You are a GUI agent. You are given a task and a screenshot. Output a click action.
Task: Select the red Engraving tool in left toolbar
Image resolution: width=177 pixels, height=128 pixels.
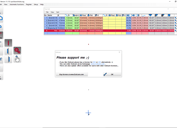[1, 35]
